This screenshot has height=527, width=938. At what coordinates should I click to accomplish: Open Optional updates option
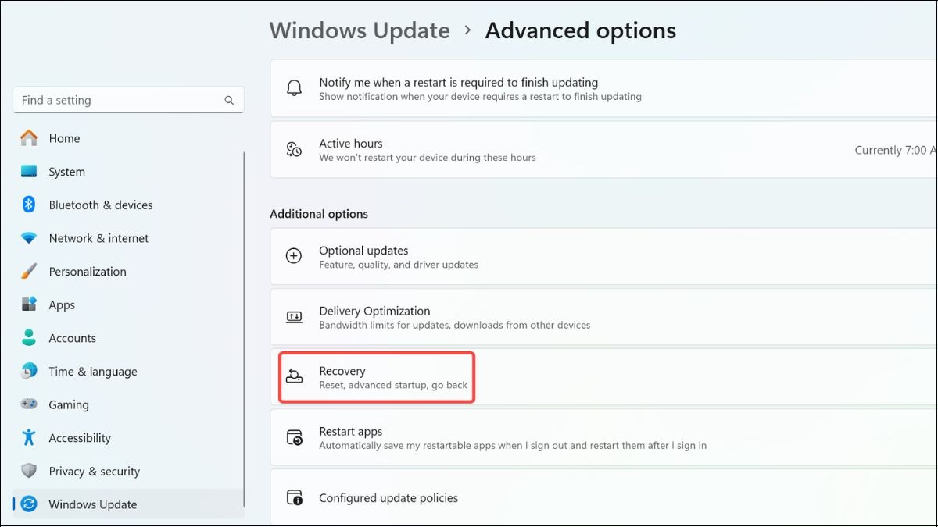[x=603, y=256]
